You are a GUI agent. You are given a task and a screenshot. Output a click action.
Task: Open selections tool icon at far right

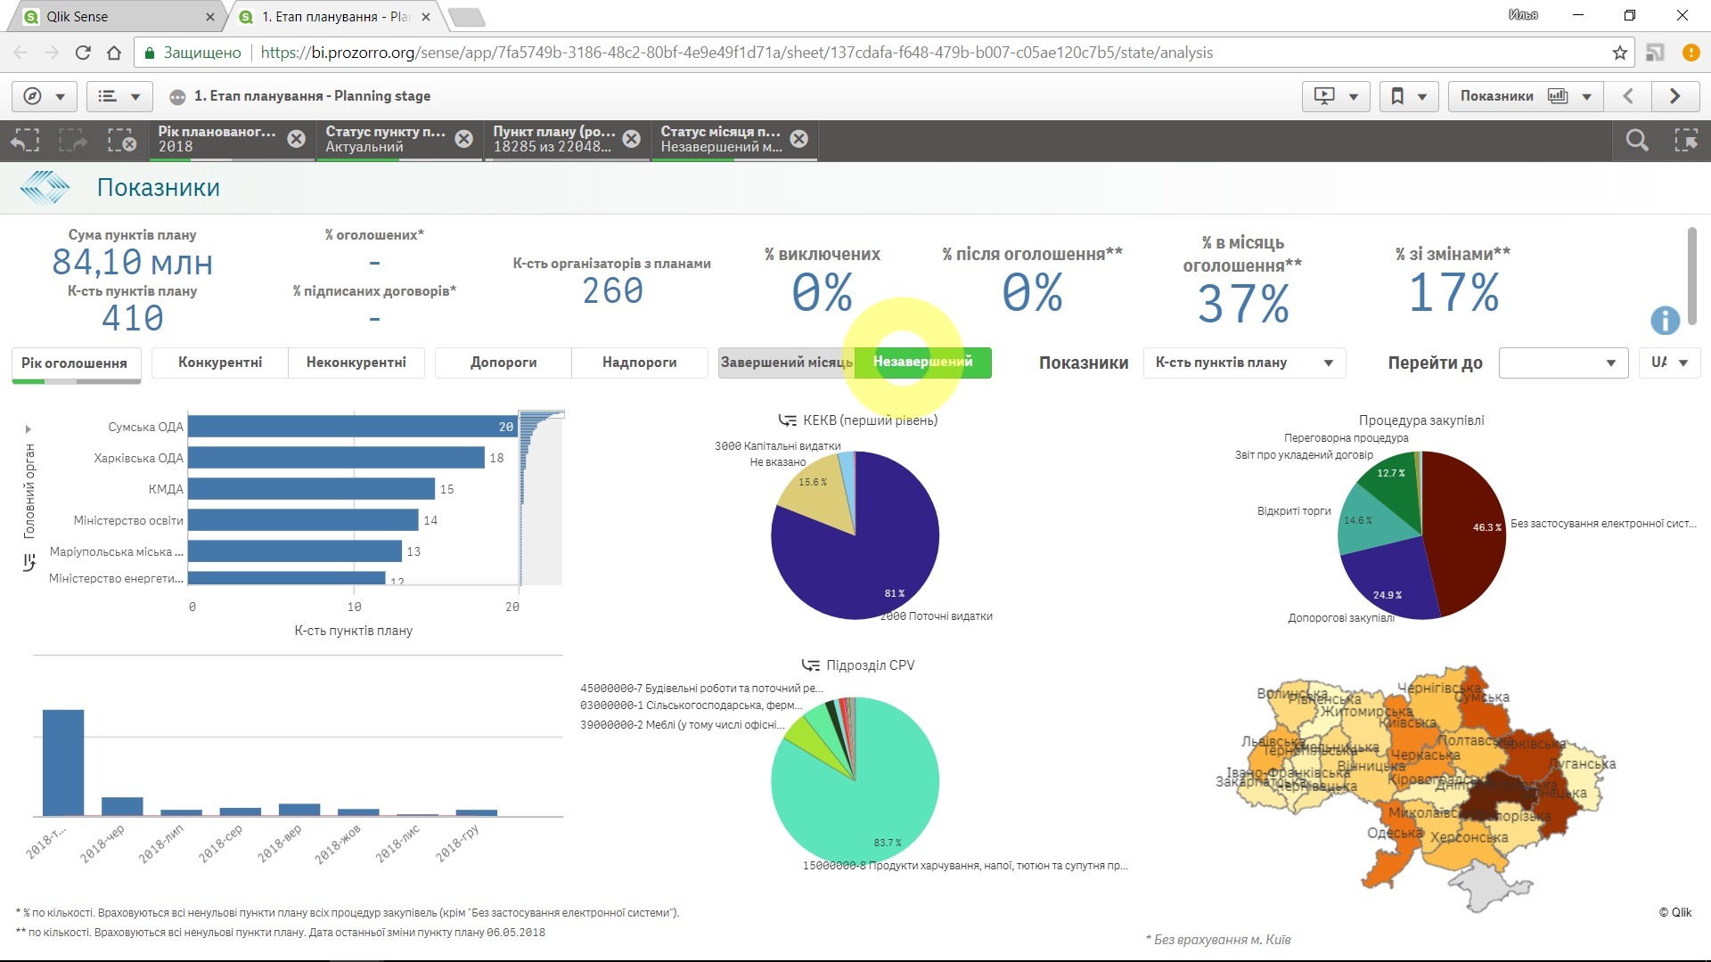1685,140
